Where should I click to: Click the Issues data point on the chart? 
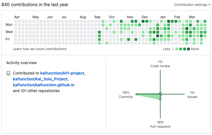pos(161,94)
